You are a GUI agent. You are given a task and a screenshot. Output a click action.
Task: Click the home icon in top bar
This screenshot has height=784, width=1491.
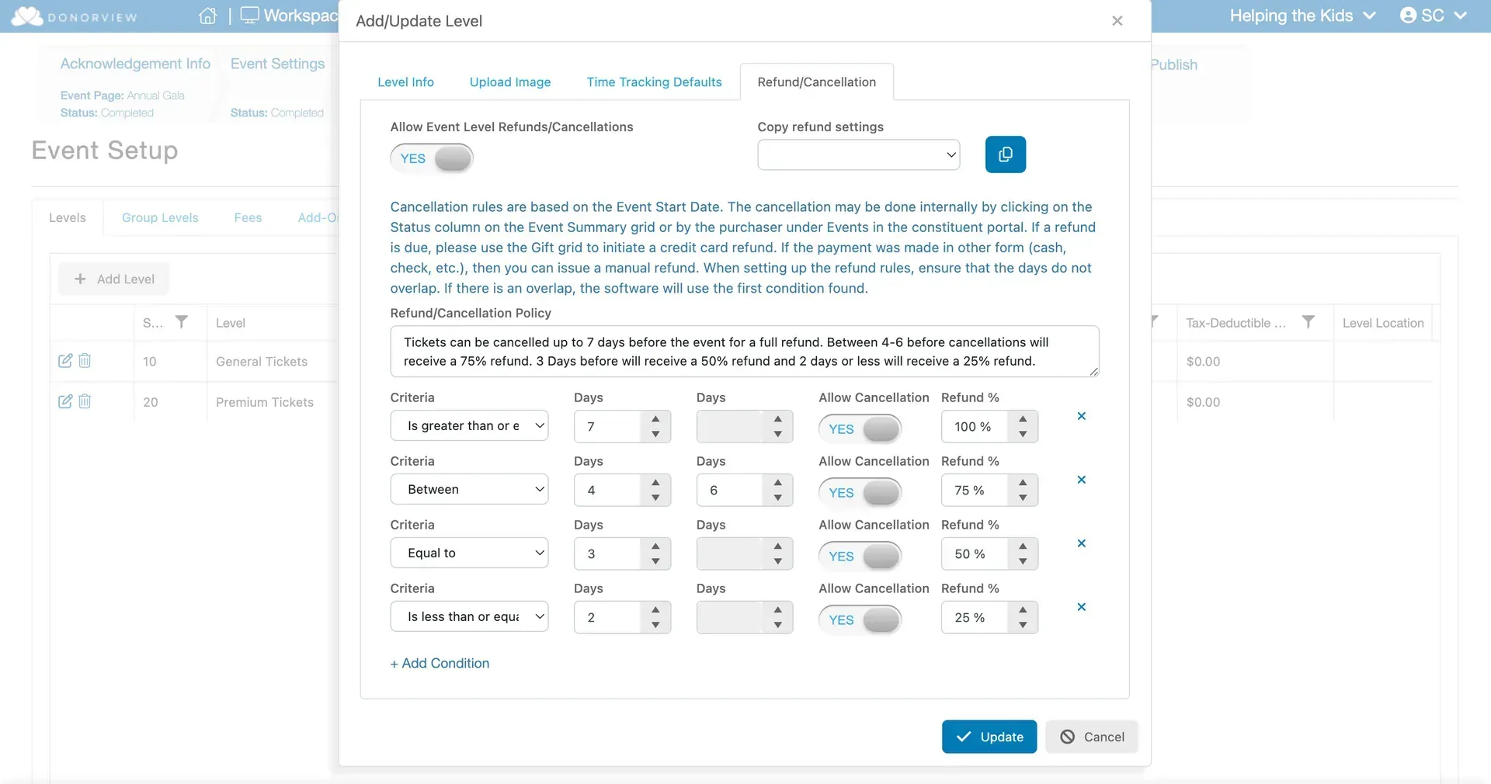click(207, 16)
